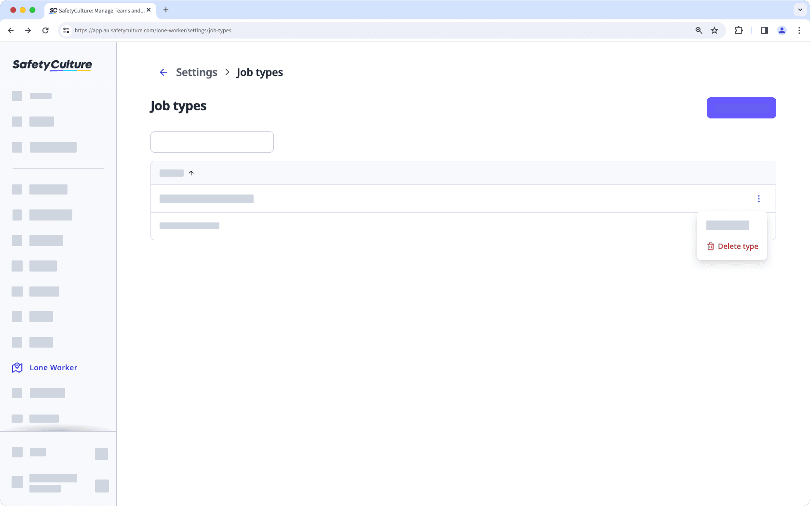Screen dimensions: 810x506
Task: Open the job type row actions menu
Action: pyautogui.click(x=758, y=198)
